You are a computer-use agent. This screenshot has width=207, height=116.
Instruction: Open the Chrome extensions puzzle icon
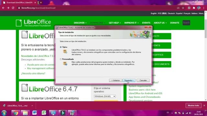coord(194,8)
